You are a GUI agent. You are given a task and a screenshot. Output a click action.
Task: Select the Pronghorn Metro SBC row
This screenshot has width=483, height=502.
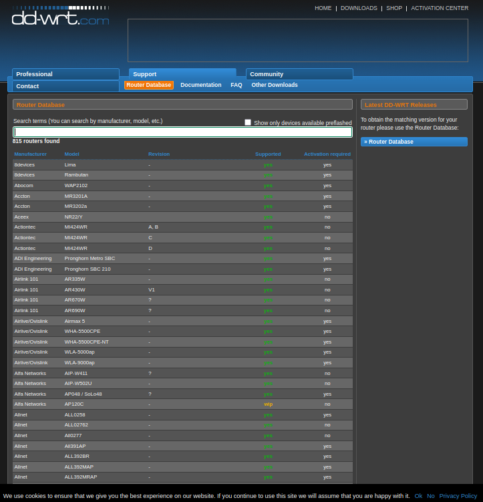182,259
